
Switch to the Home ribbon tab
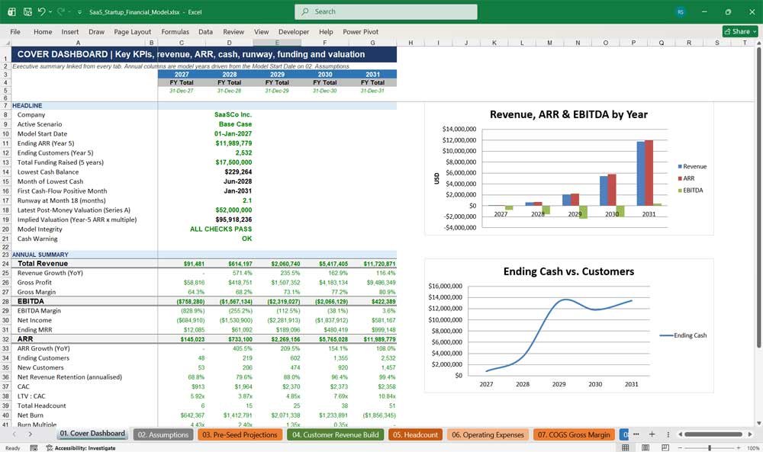[x=43, y=31]
